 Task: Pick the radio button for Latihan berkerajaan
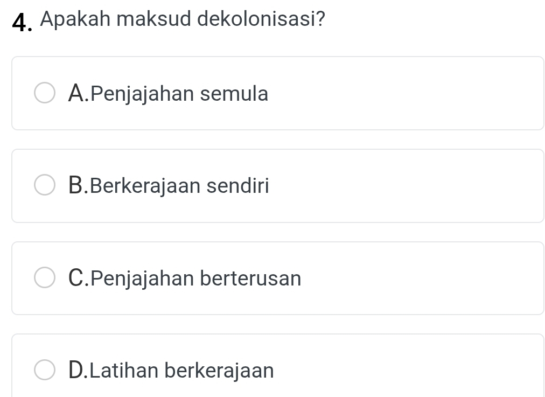(45, 371)
